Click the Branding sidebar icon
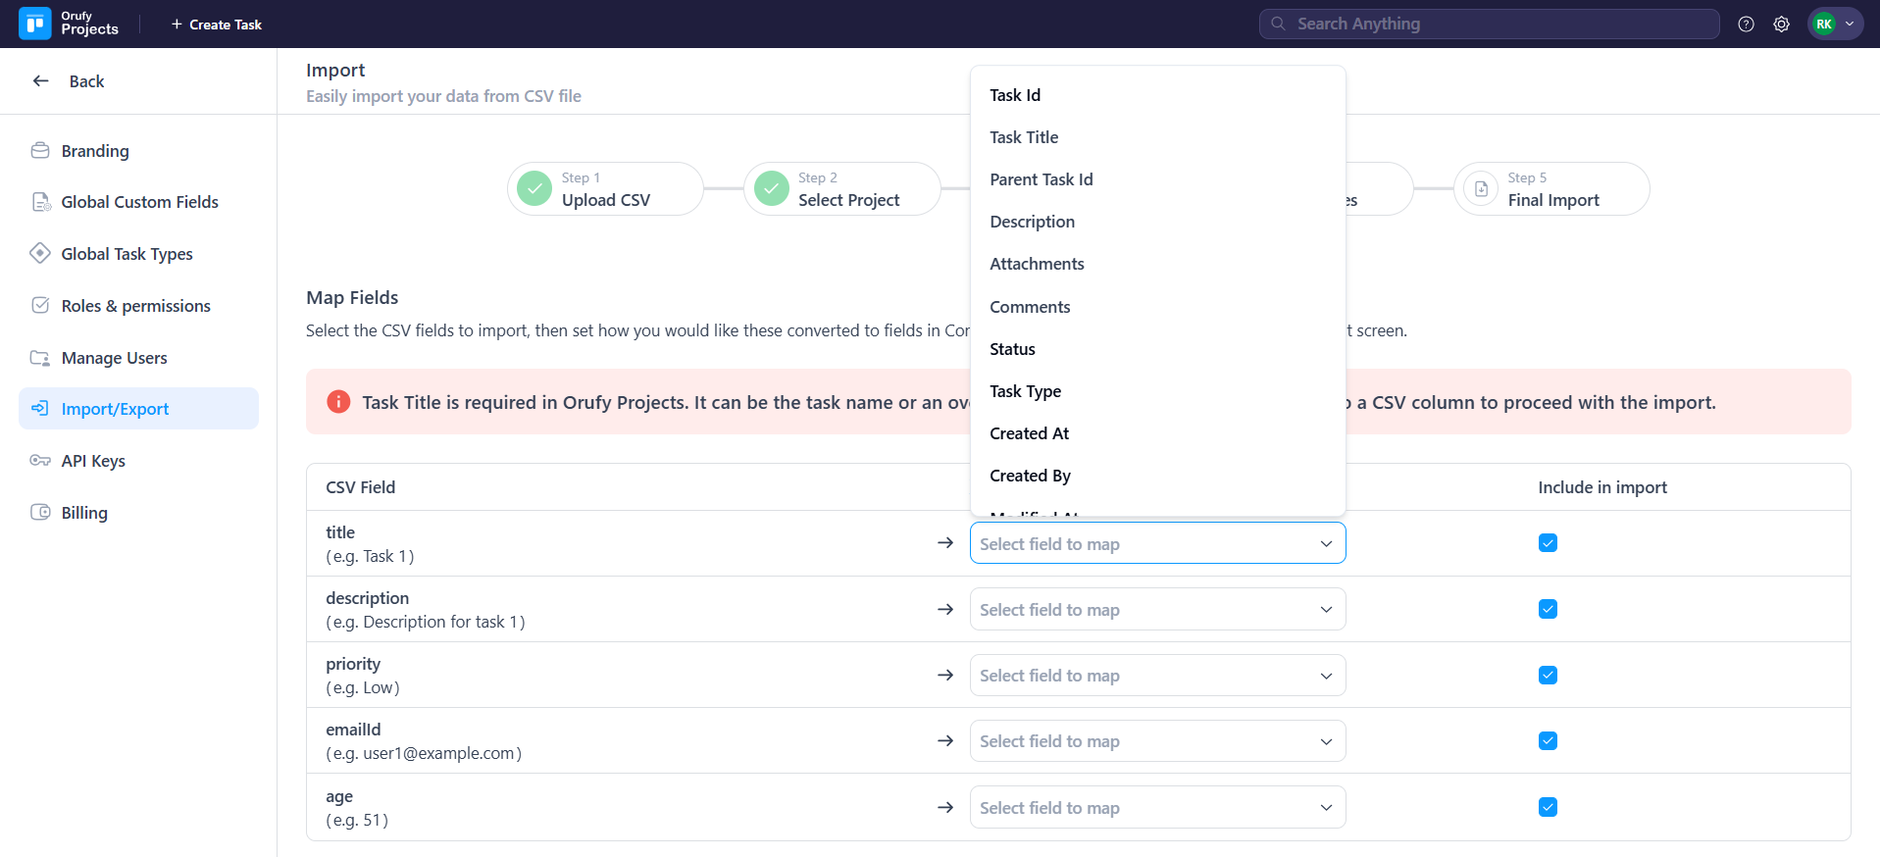Viewport: 1880px width, 857px height. (x=40, y=151)
